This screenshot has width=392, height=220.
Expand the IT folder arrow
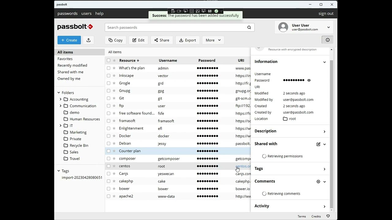(61, 126)
